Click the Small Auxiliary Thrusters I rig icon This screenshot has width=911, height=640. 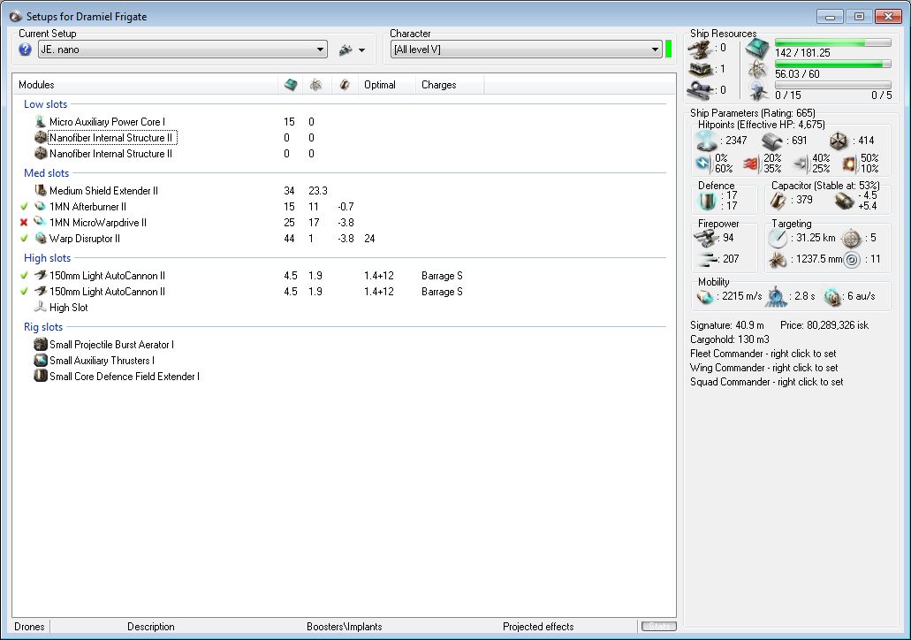(40, 361)
